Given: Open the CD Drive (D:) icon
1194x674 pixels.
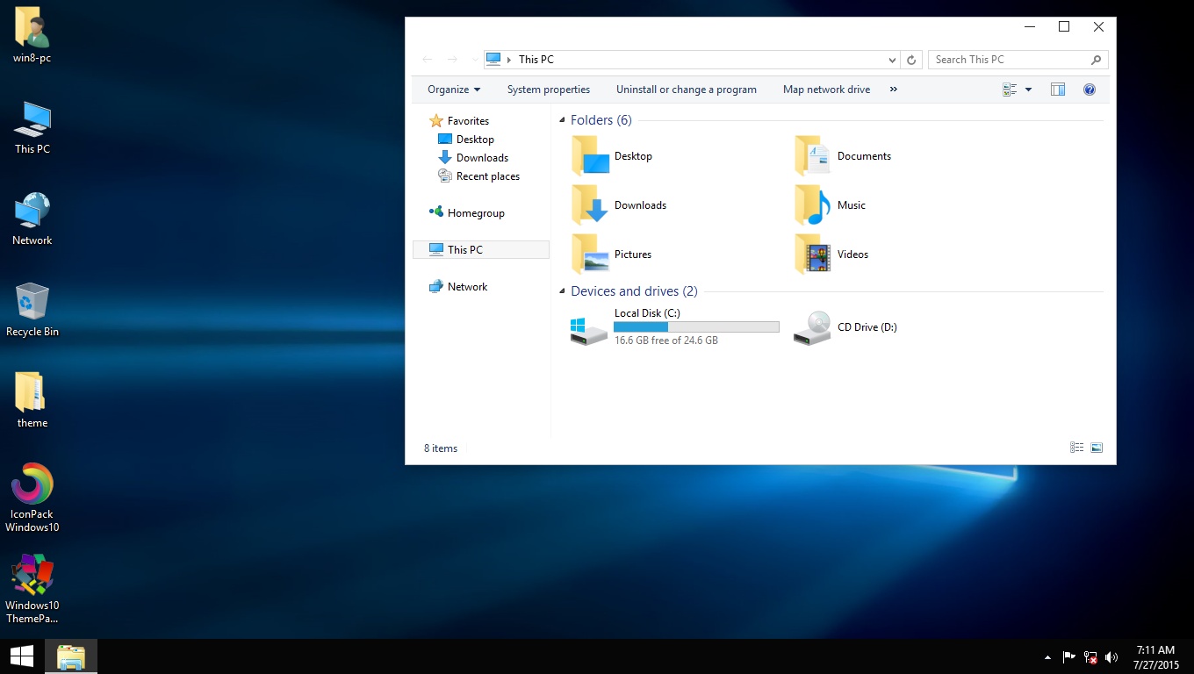Looking at the screenshot, I should tap(812, 326).
